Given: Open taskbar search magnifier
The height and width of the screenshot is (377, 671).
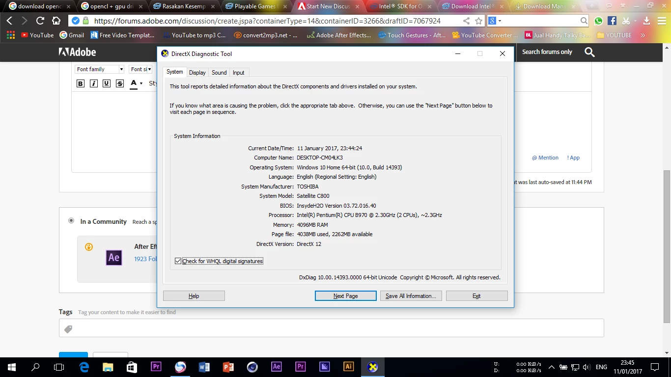Looking at the screenshot, I should point(35,367).
